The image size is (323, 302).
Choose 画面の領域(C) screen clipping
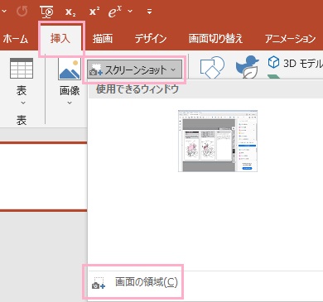135,282
